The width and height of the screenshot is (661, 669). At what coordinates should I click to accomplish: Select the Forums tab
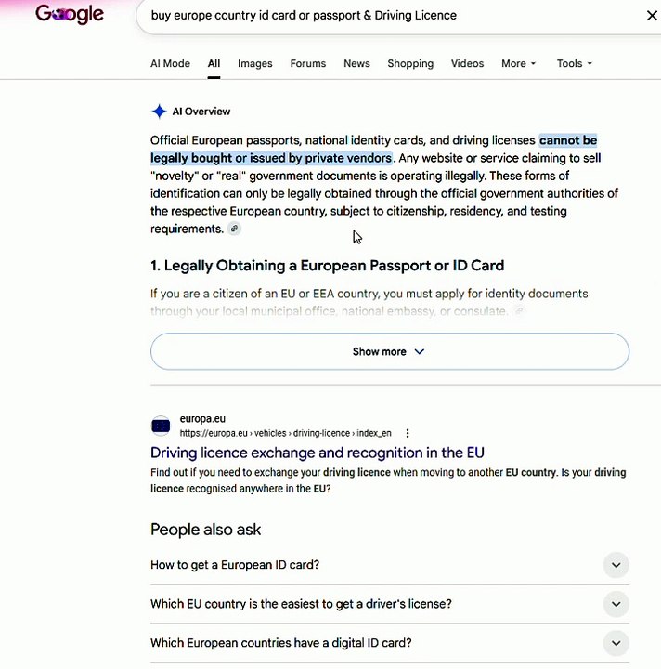[307, 63]
